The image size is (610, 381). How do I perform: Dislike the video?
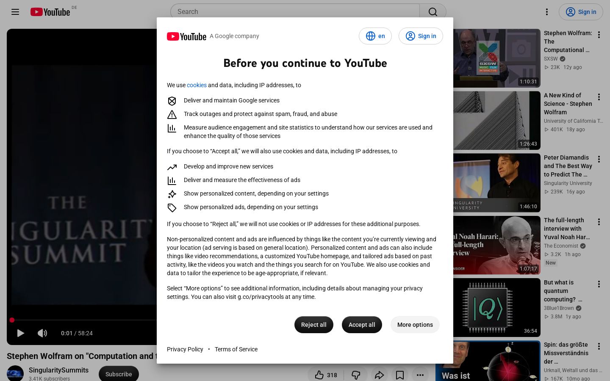(x=356, y=375)
